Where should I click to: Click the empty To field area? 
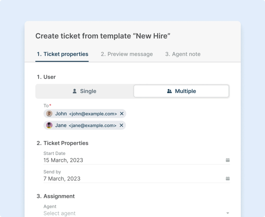(x=177, y=120)
